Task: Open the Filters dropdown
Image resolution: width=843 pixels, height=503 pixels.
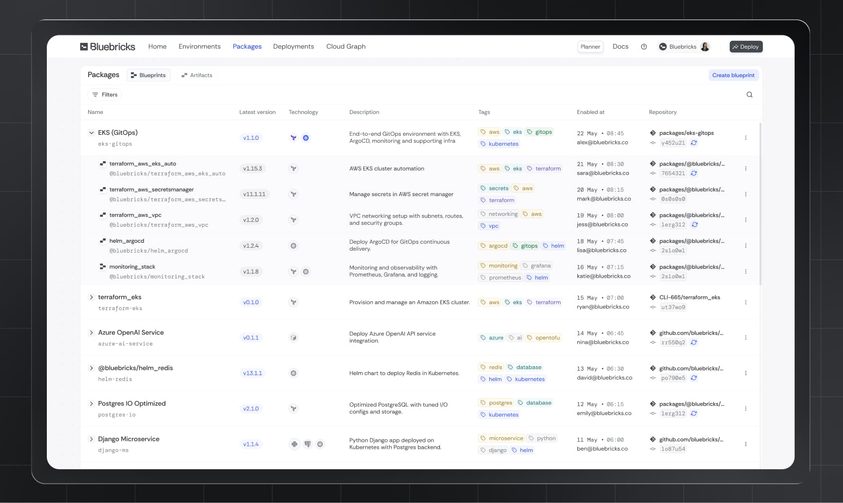Action: tap(105, 95)
